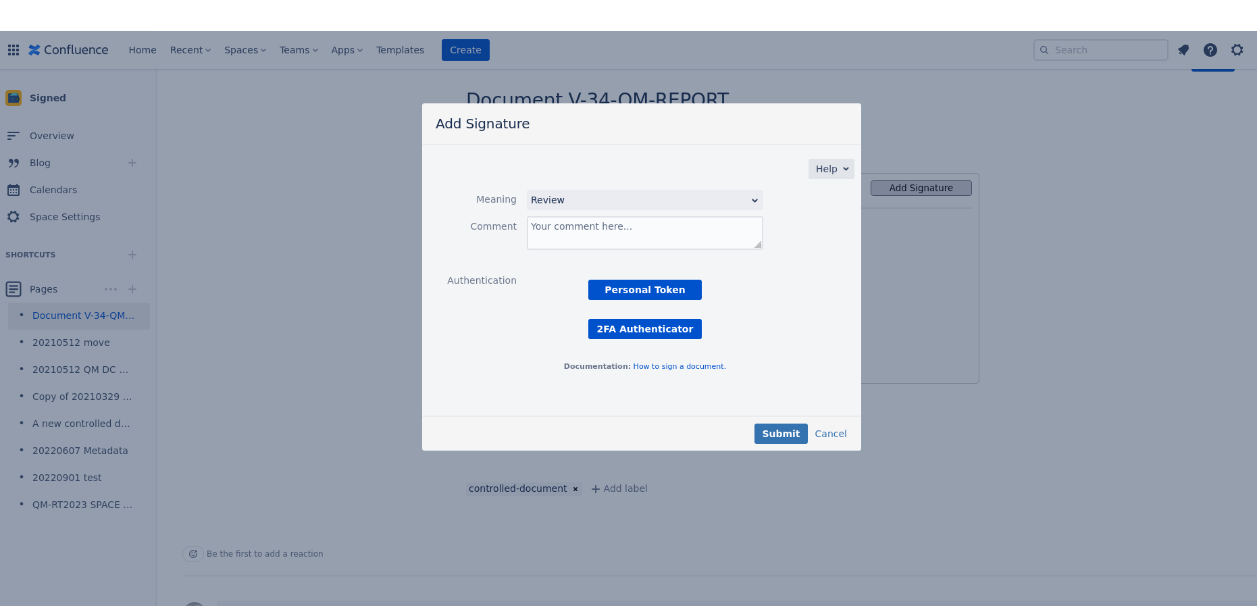Click Add label link
1257x606 pixels.
pos(619,488)
